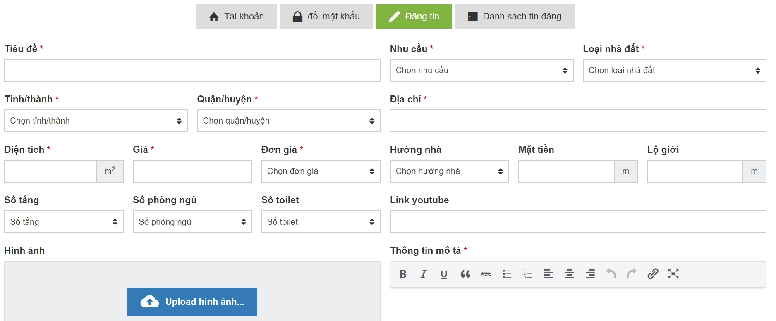Apply bold formatting in the description editor
This screenshot has width=776, height=321.
click(x=403, y=274)
